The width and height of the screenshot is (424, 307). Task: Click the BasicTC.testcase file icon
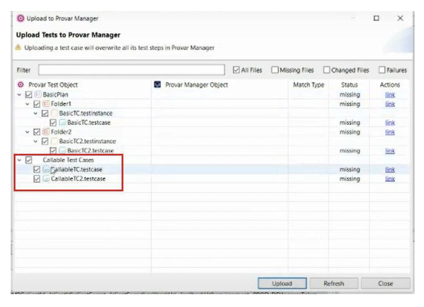[x=63, y=123]
